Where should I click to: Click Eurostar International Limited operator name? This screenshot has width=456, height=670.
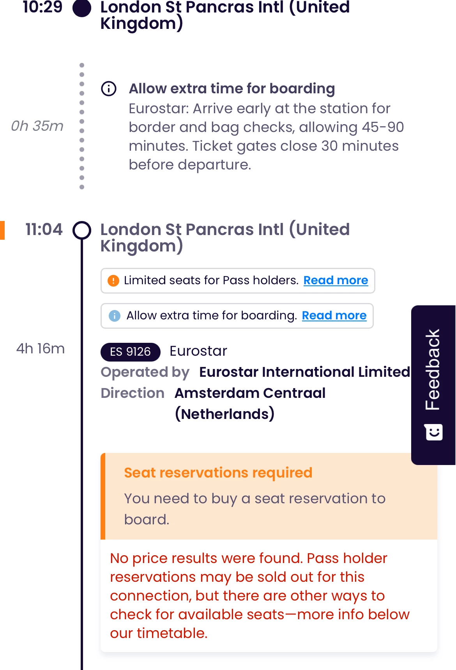coord(304,372)
